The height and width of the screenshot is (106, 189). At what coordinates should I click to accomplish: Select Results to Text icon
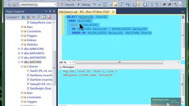[134, 5]
